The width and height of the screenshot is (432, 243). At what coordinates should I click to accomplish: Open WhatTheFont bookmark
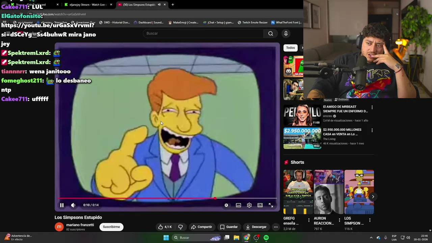(286, 23)
